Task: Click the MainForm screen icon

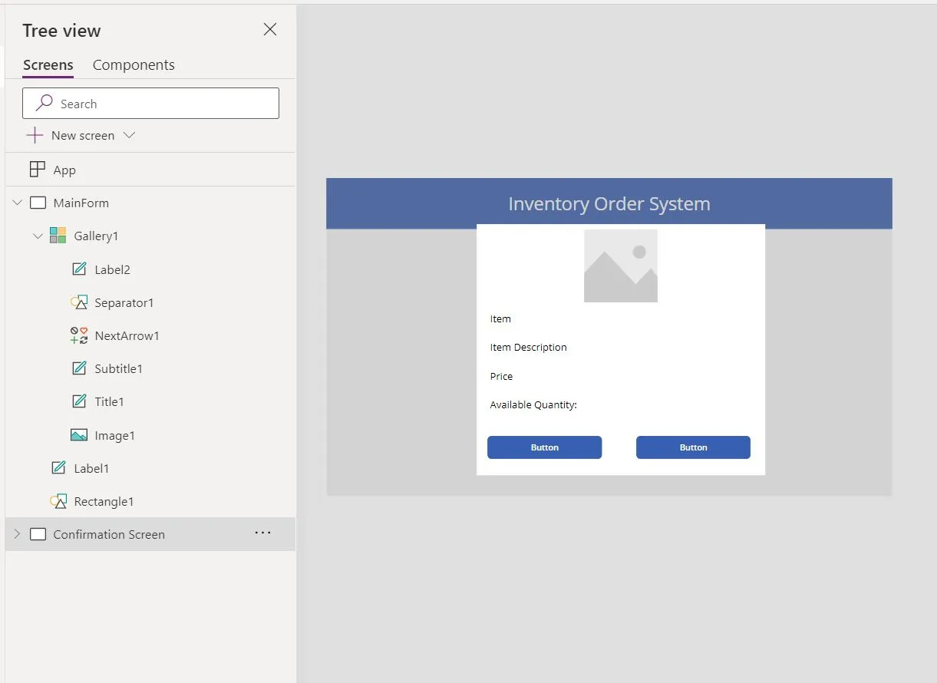Action: tap(38, 202)
